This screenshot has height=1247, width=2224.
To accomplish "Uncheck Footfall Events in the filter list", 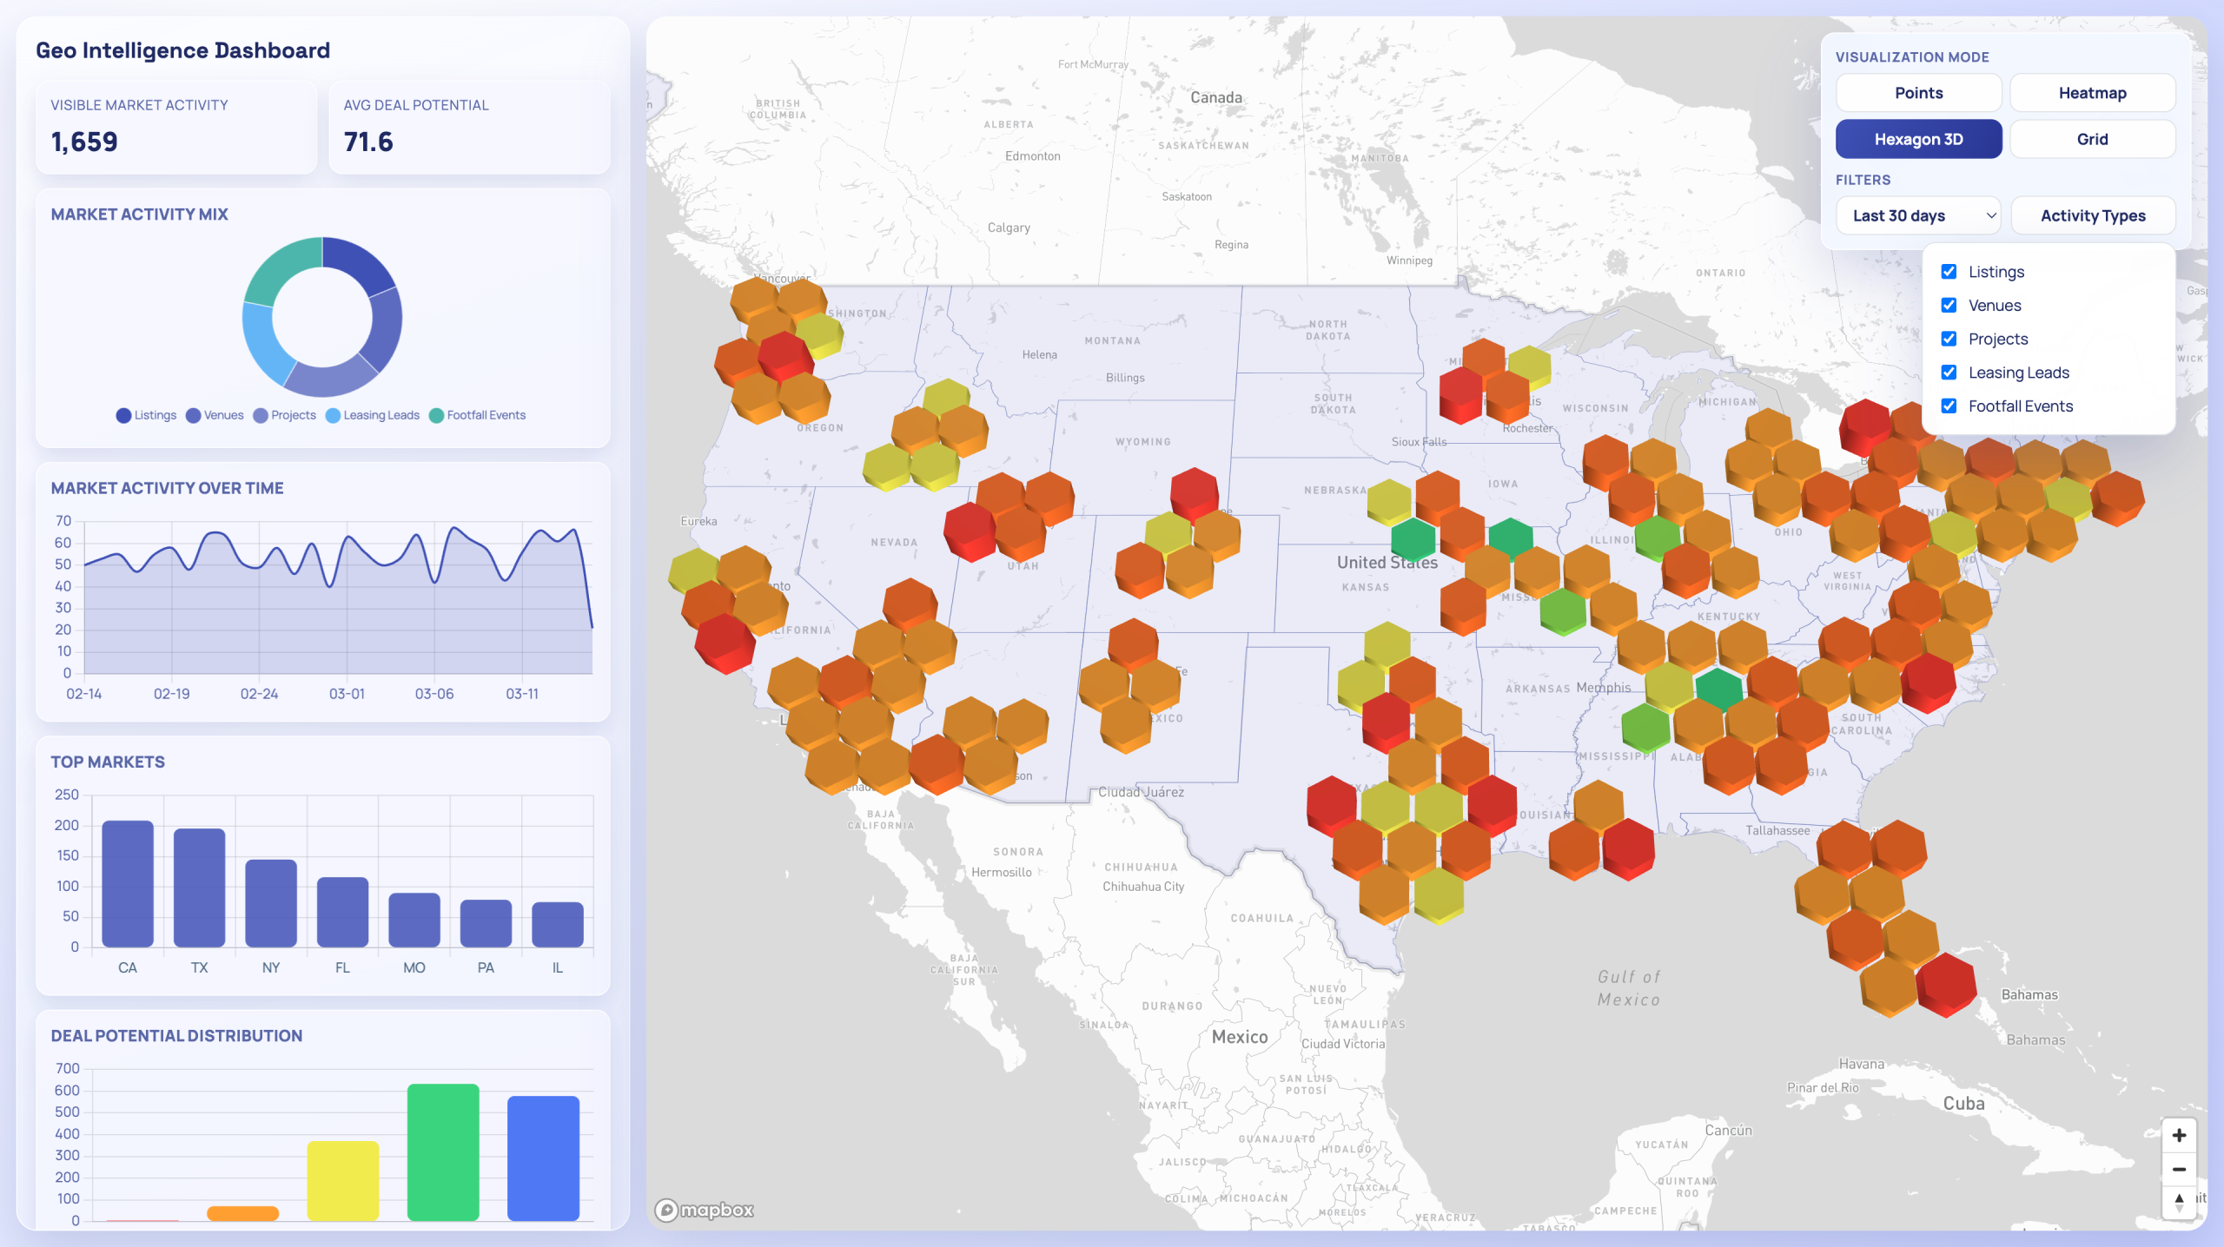I will click(x=1949, y=406).
